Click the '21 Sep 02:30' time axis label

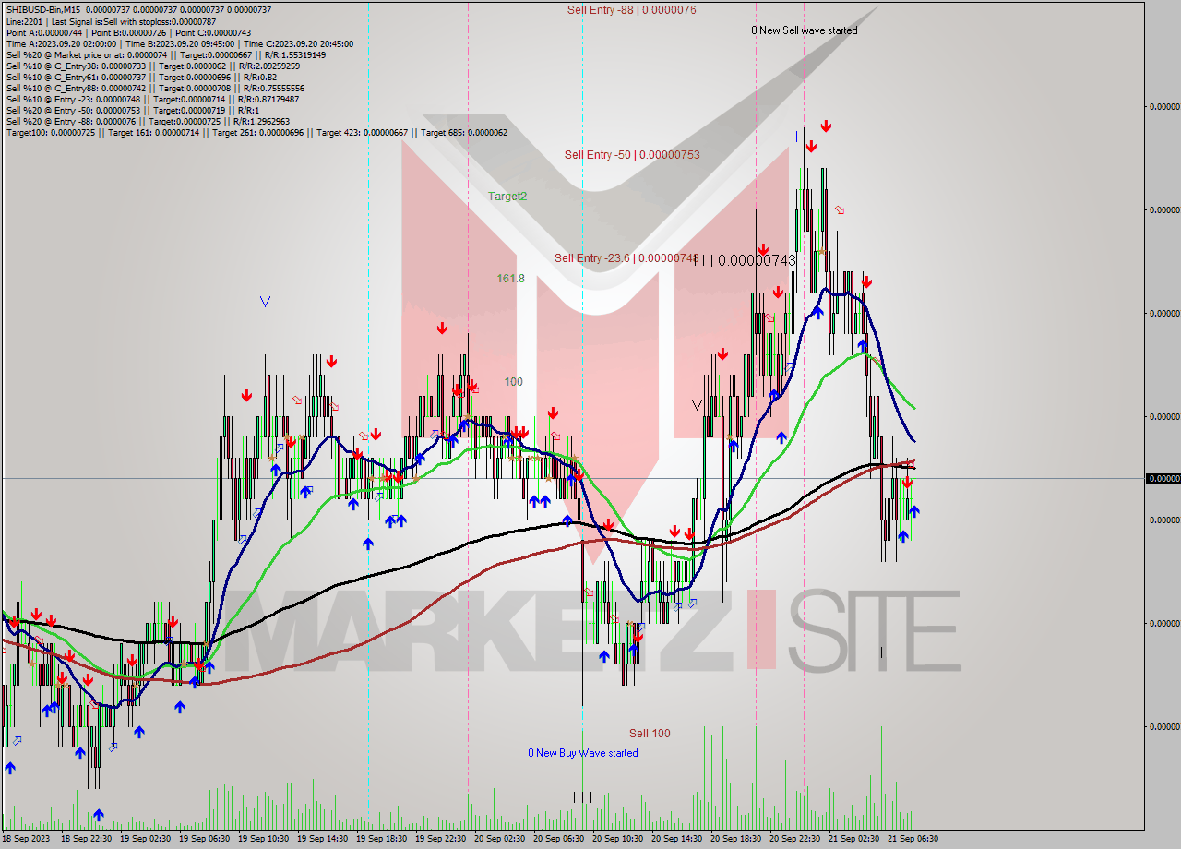click(854, 839)
